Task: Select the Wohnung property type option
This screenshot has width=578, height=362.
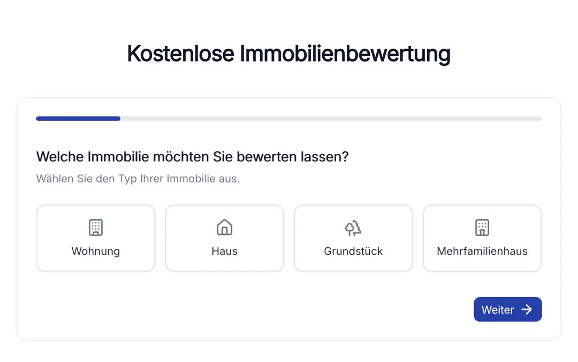Action: click(x=95, y=238)
